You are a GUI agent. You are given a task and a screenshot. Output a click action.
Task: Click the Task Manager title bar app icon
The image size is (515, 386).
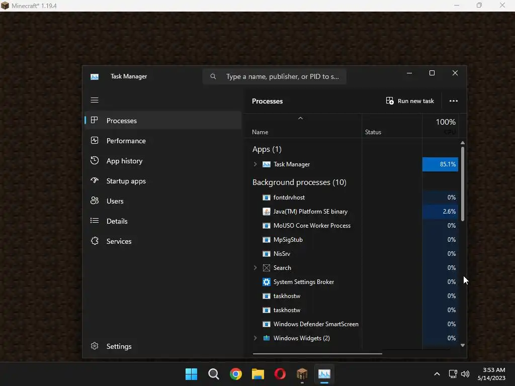[x=95, y=76]
